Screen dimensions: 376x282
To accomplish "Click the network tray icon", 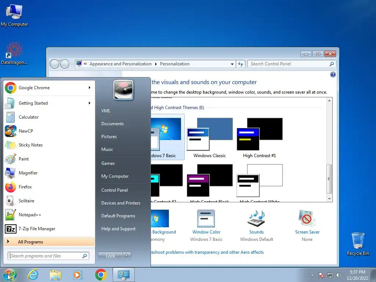I will coord(330,275).
